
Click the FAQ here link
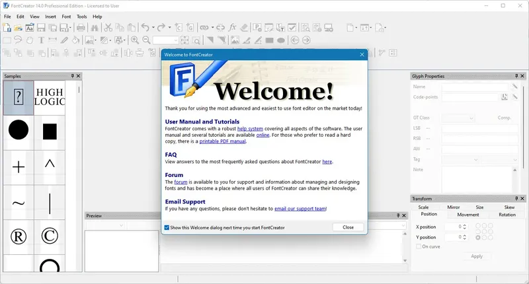click(327, 162)
